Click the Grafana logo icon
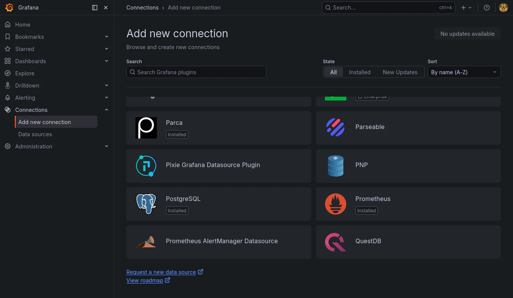The width and height of the screenshot is (513, 298). [9, 8]
